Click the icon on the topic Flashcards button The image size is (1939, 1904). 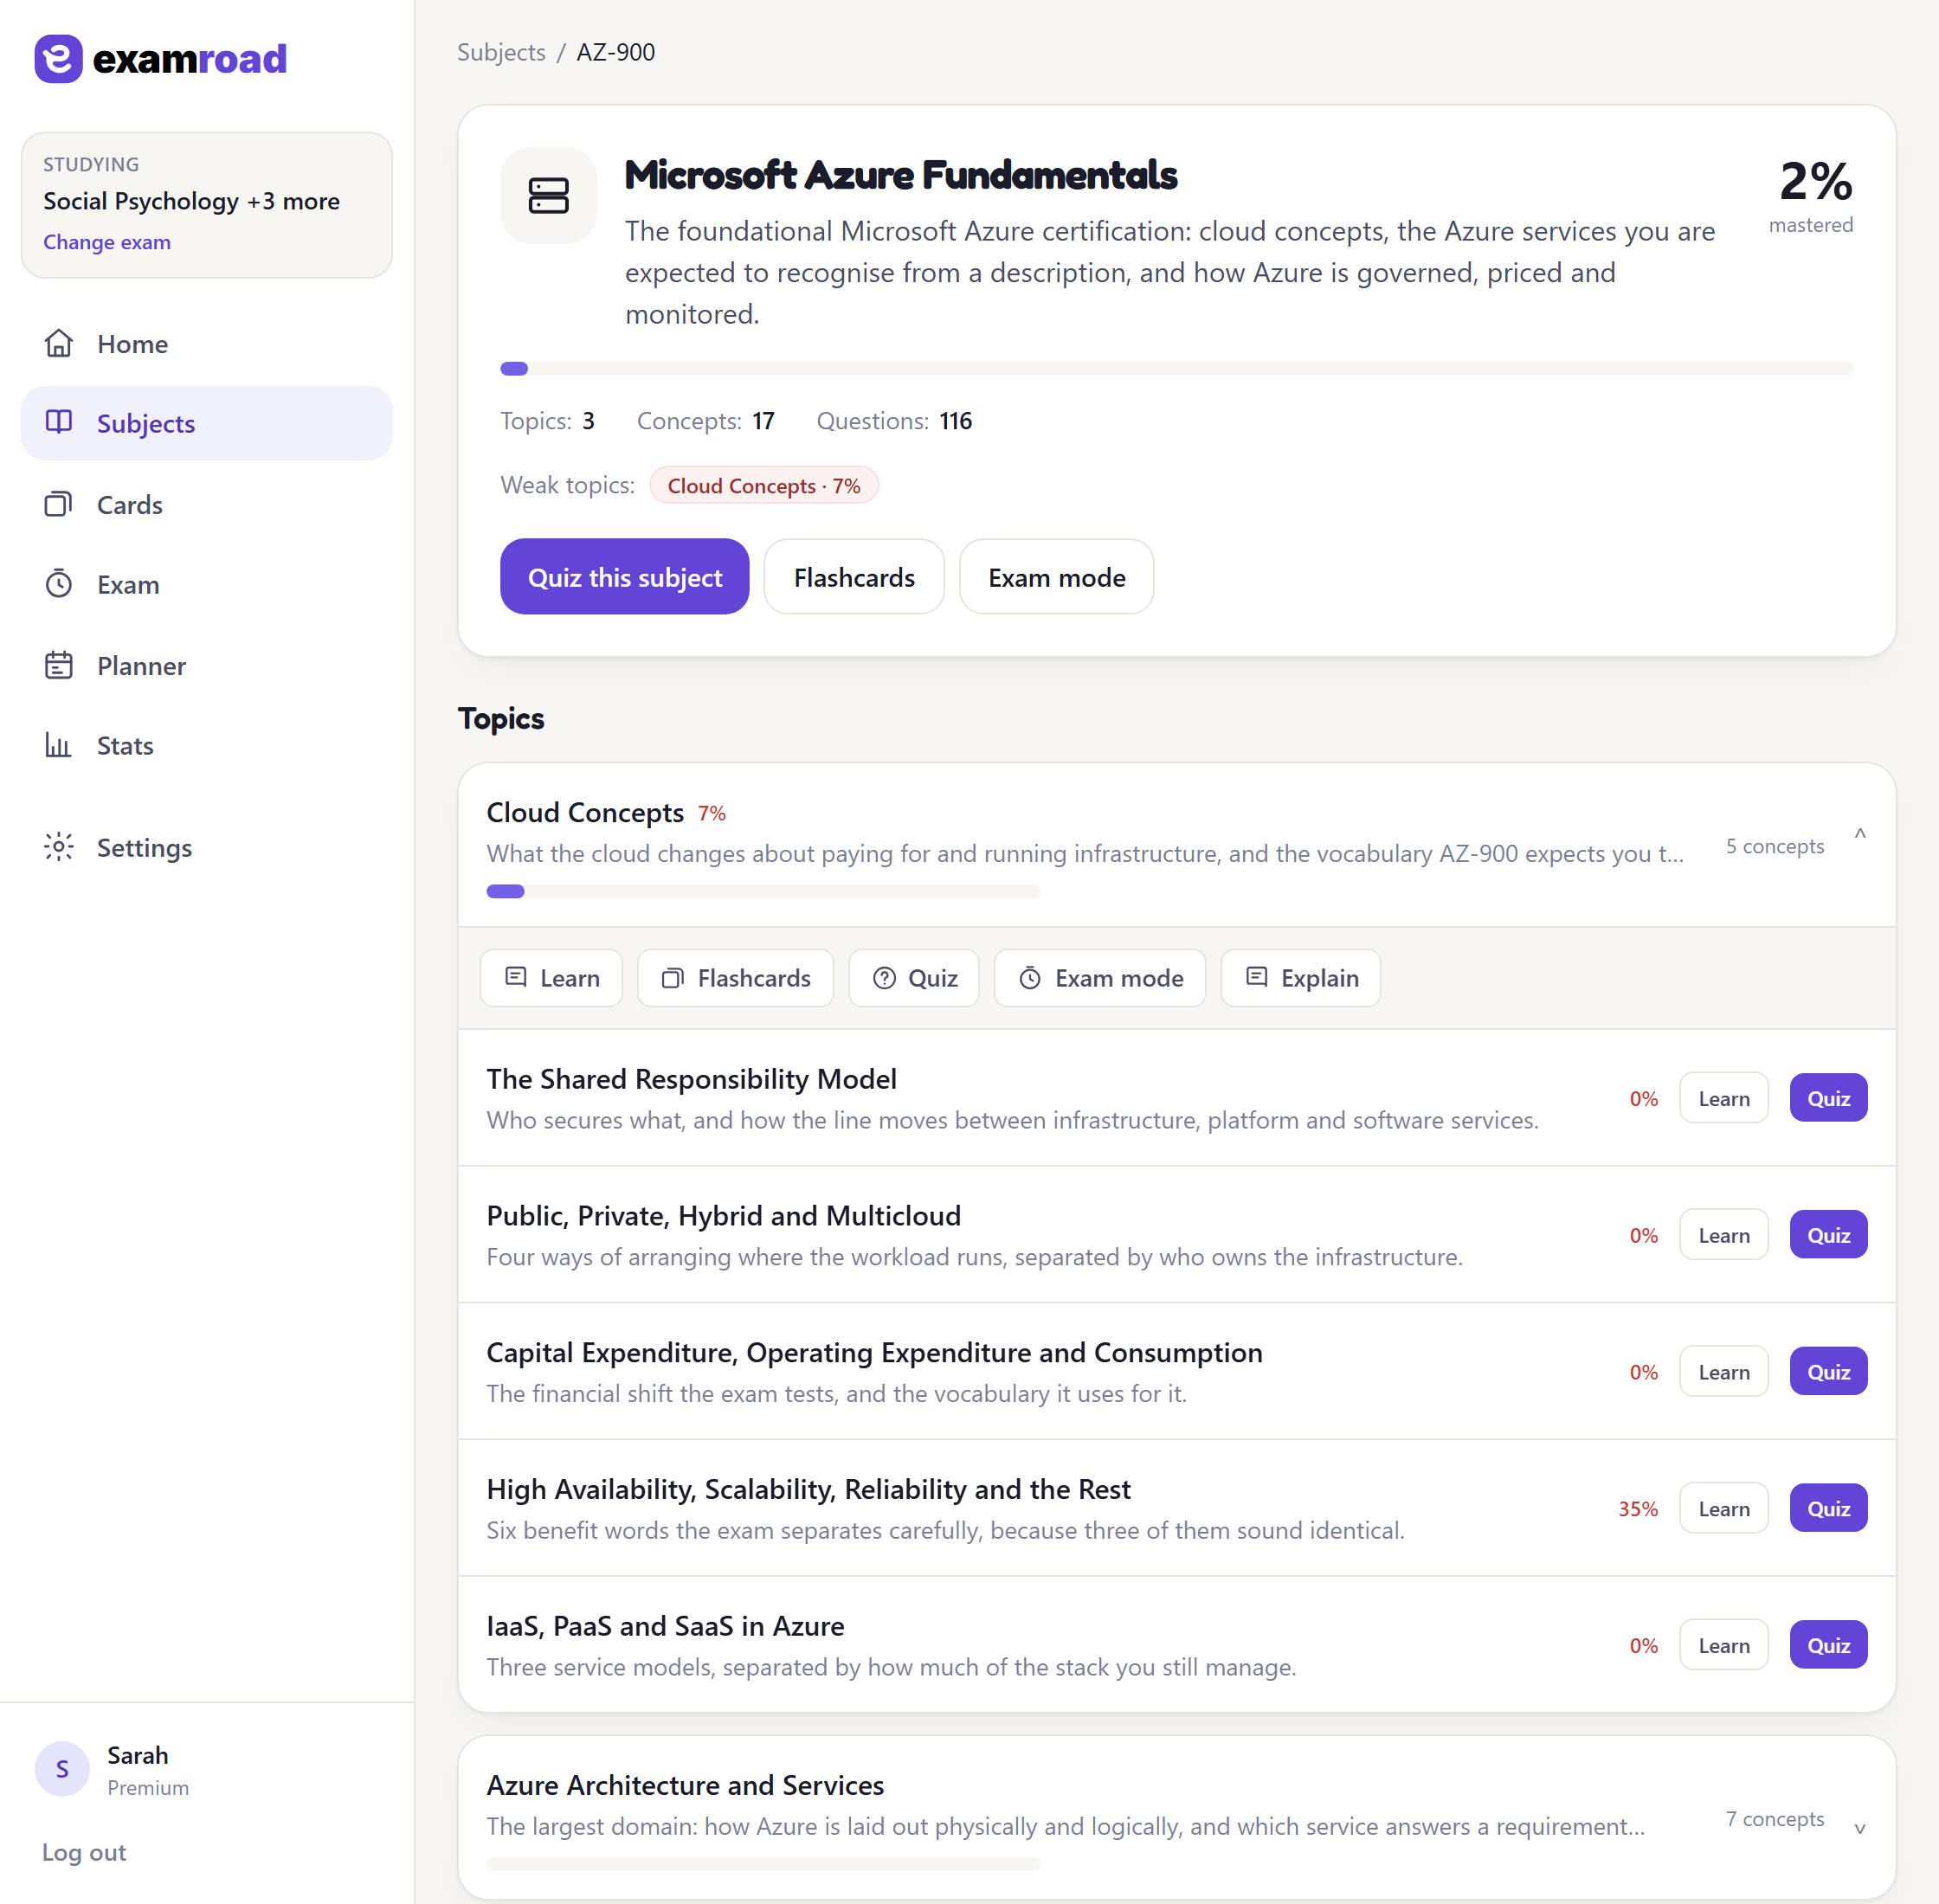click(x=673, y=977)
